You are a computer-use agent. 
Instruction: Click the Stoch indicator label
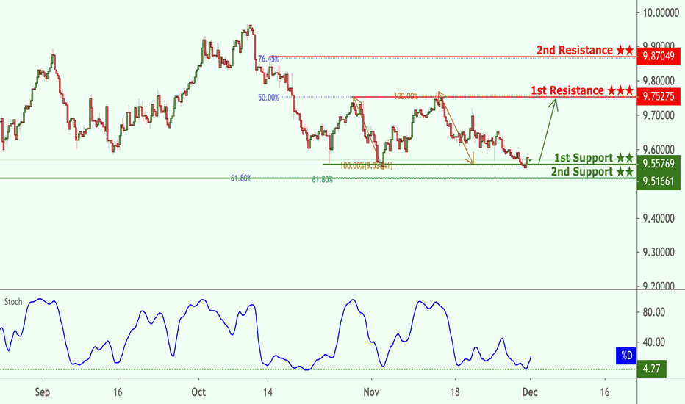13,302
